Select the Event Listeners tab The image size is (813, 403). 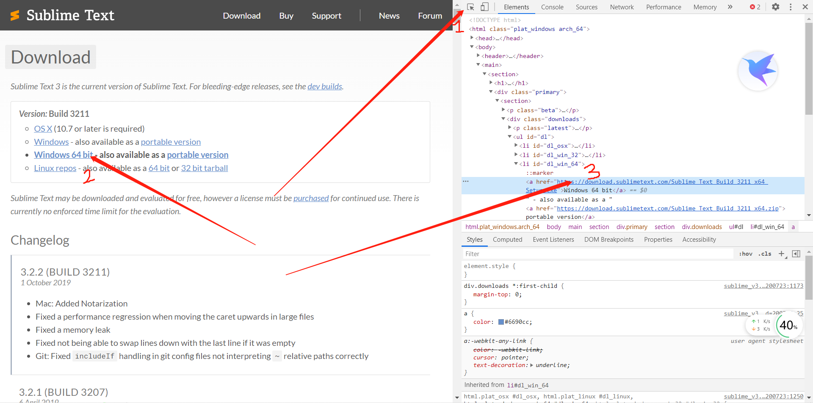coord(553,240)
